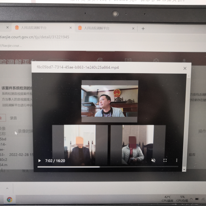Image resolution: width=206 pixels, height=206 pixels.
Task: Unmute the video audio
Action: click(153, 160)
